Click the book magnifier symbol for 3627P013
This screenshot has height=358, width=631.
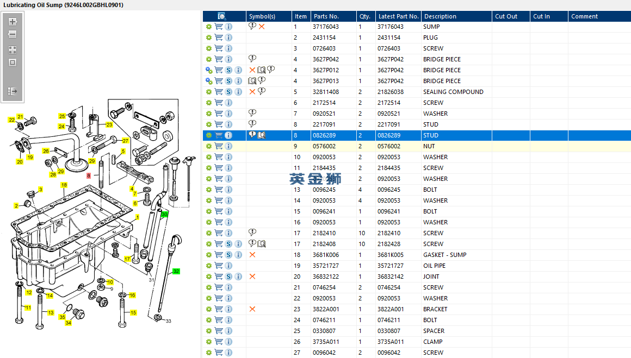point(252,80)
